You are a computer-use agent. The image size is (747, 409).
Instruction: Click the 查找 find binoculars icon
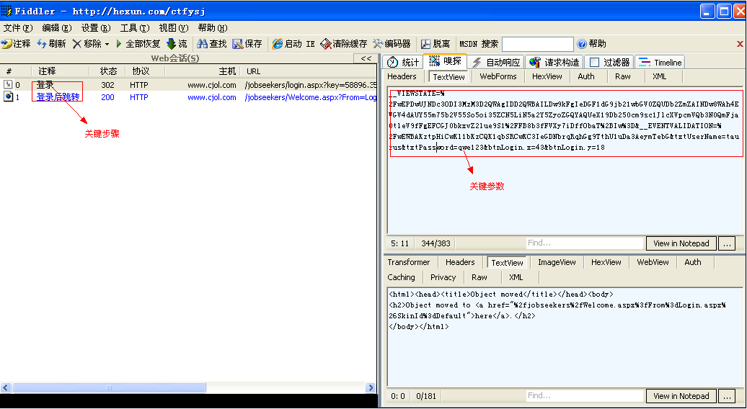point(203,44)
